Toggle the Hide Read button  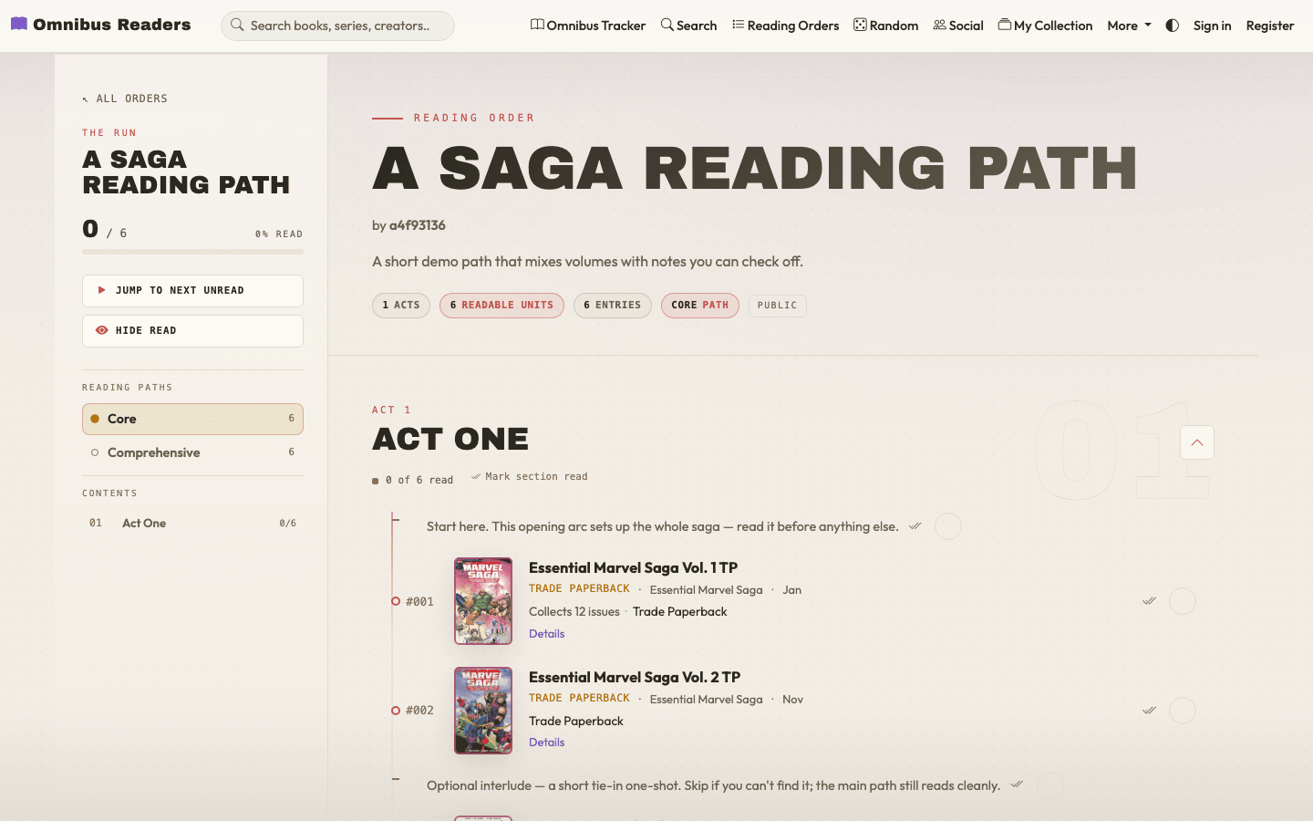pos(192,331)
